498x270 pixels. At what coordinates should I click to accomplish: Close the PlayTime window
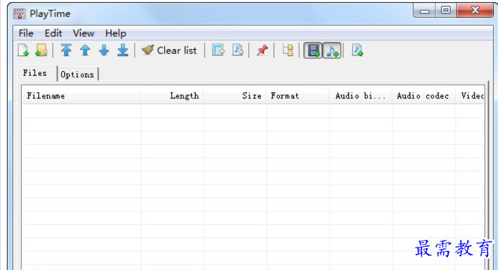[x=475, y=10]
